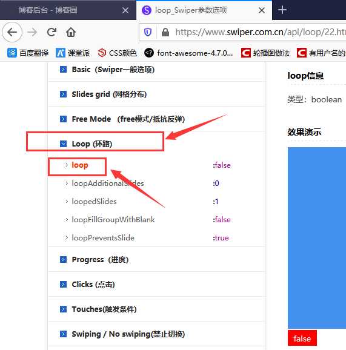Expand the Touches(触发条件) section icon
Viewport: 346px width, 350px height.
63,309
